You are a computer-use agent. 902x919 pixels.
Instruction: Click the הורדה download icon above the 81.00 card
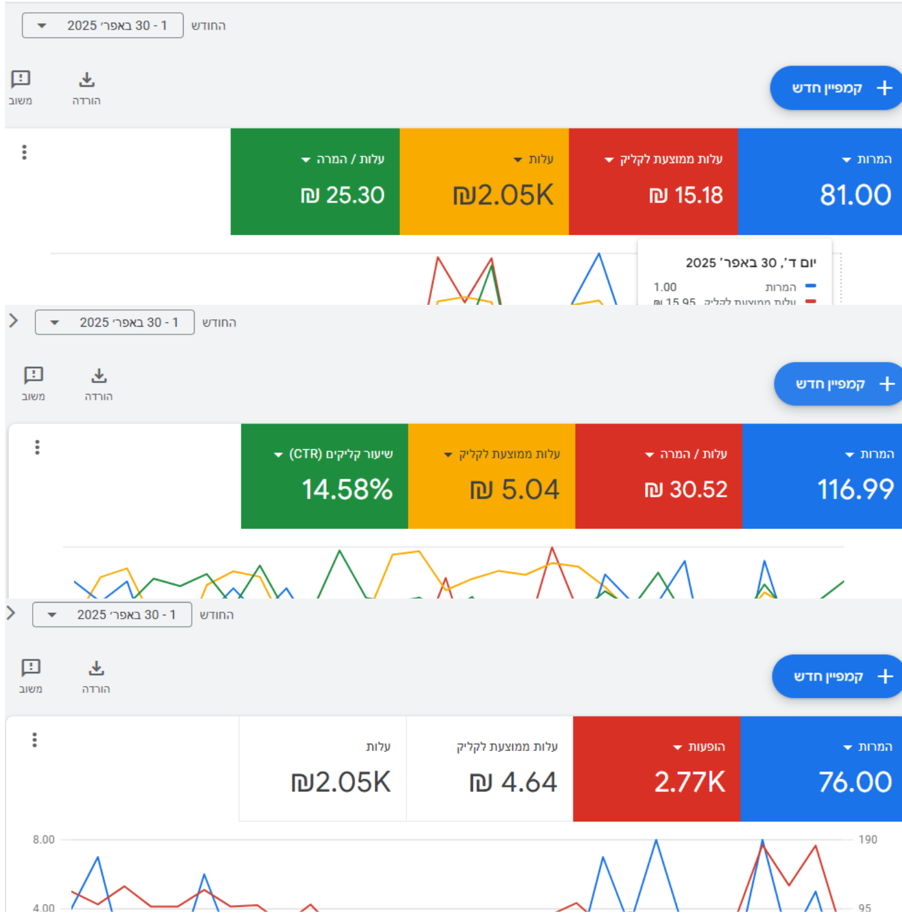(x=87, y=80)
